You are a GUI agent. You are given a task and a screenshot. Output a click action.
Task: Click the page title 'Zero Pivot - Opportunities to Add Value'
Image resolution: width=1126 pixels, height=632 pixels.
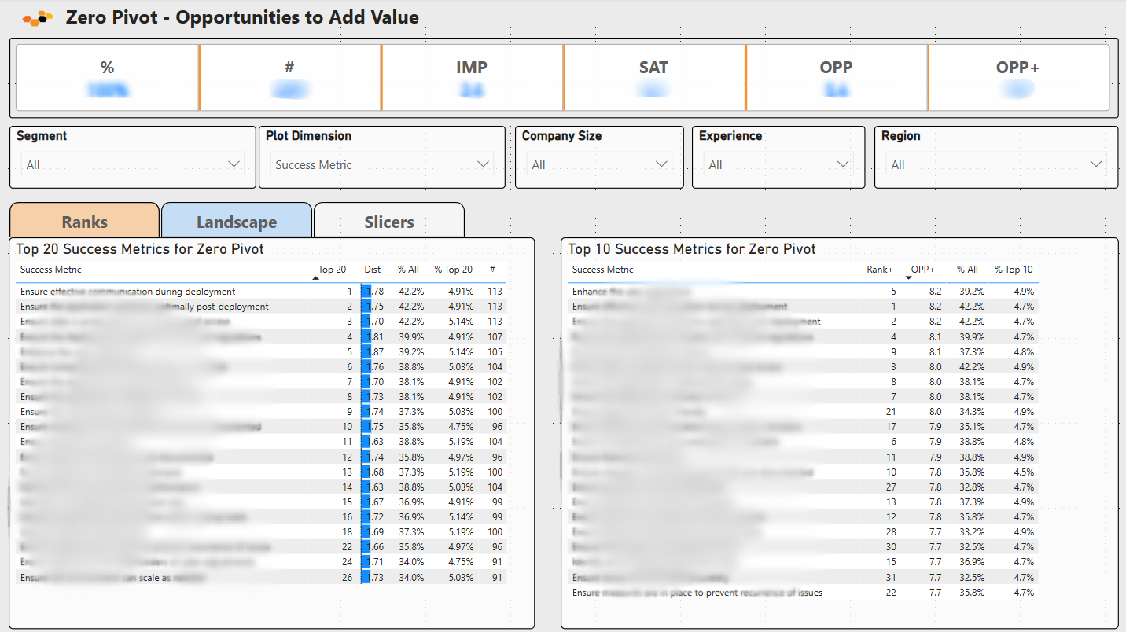[x=242, y=17]
